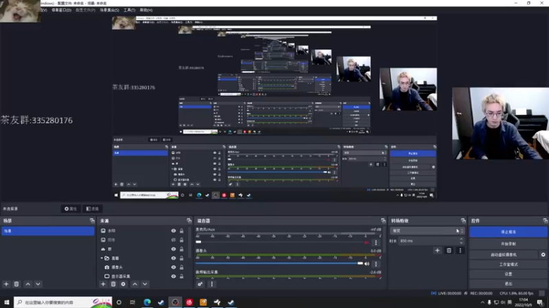Hide the 显示器采集 source with its eye icon
549x308 pixels.
pos(174,276)
